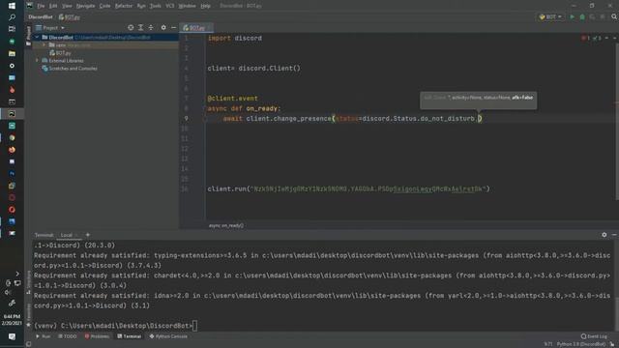Open terminal panel settings gear
This screenshot has height=348, width=619.
(x=604, y=235)
